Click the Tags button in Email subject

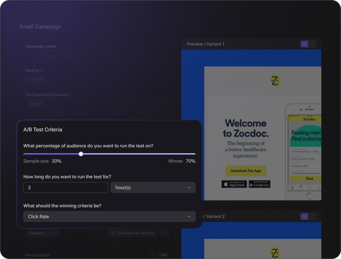click(x=163, y=255)
